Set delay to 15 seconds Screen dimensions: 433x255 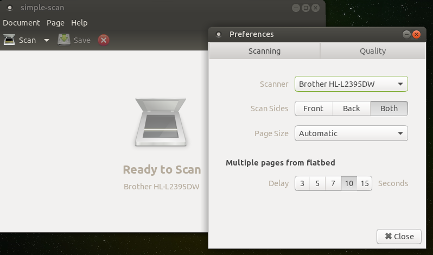pos(365,183)
